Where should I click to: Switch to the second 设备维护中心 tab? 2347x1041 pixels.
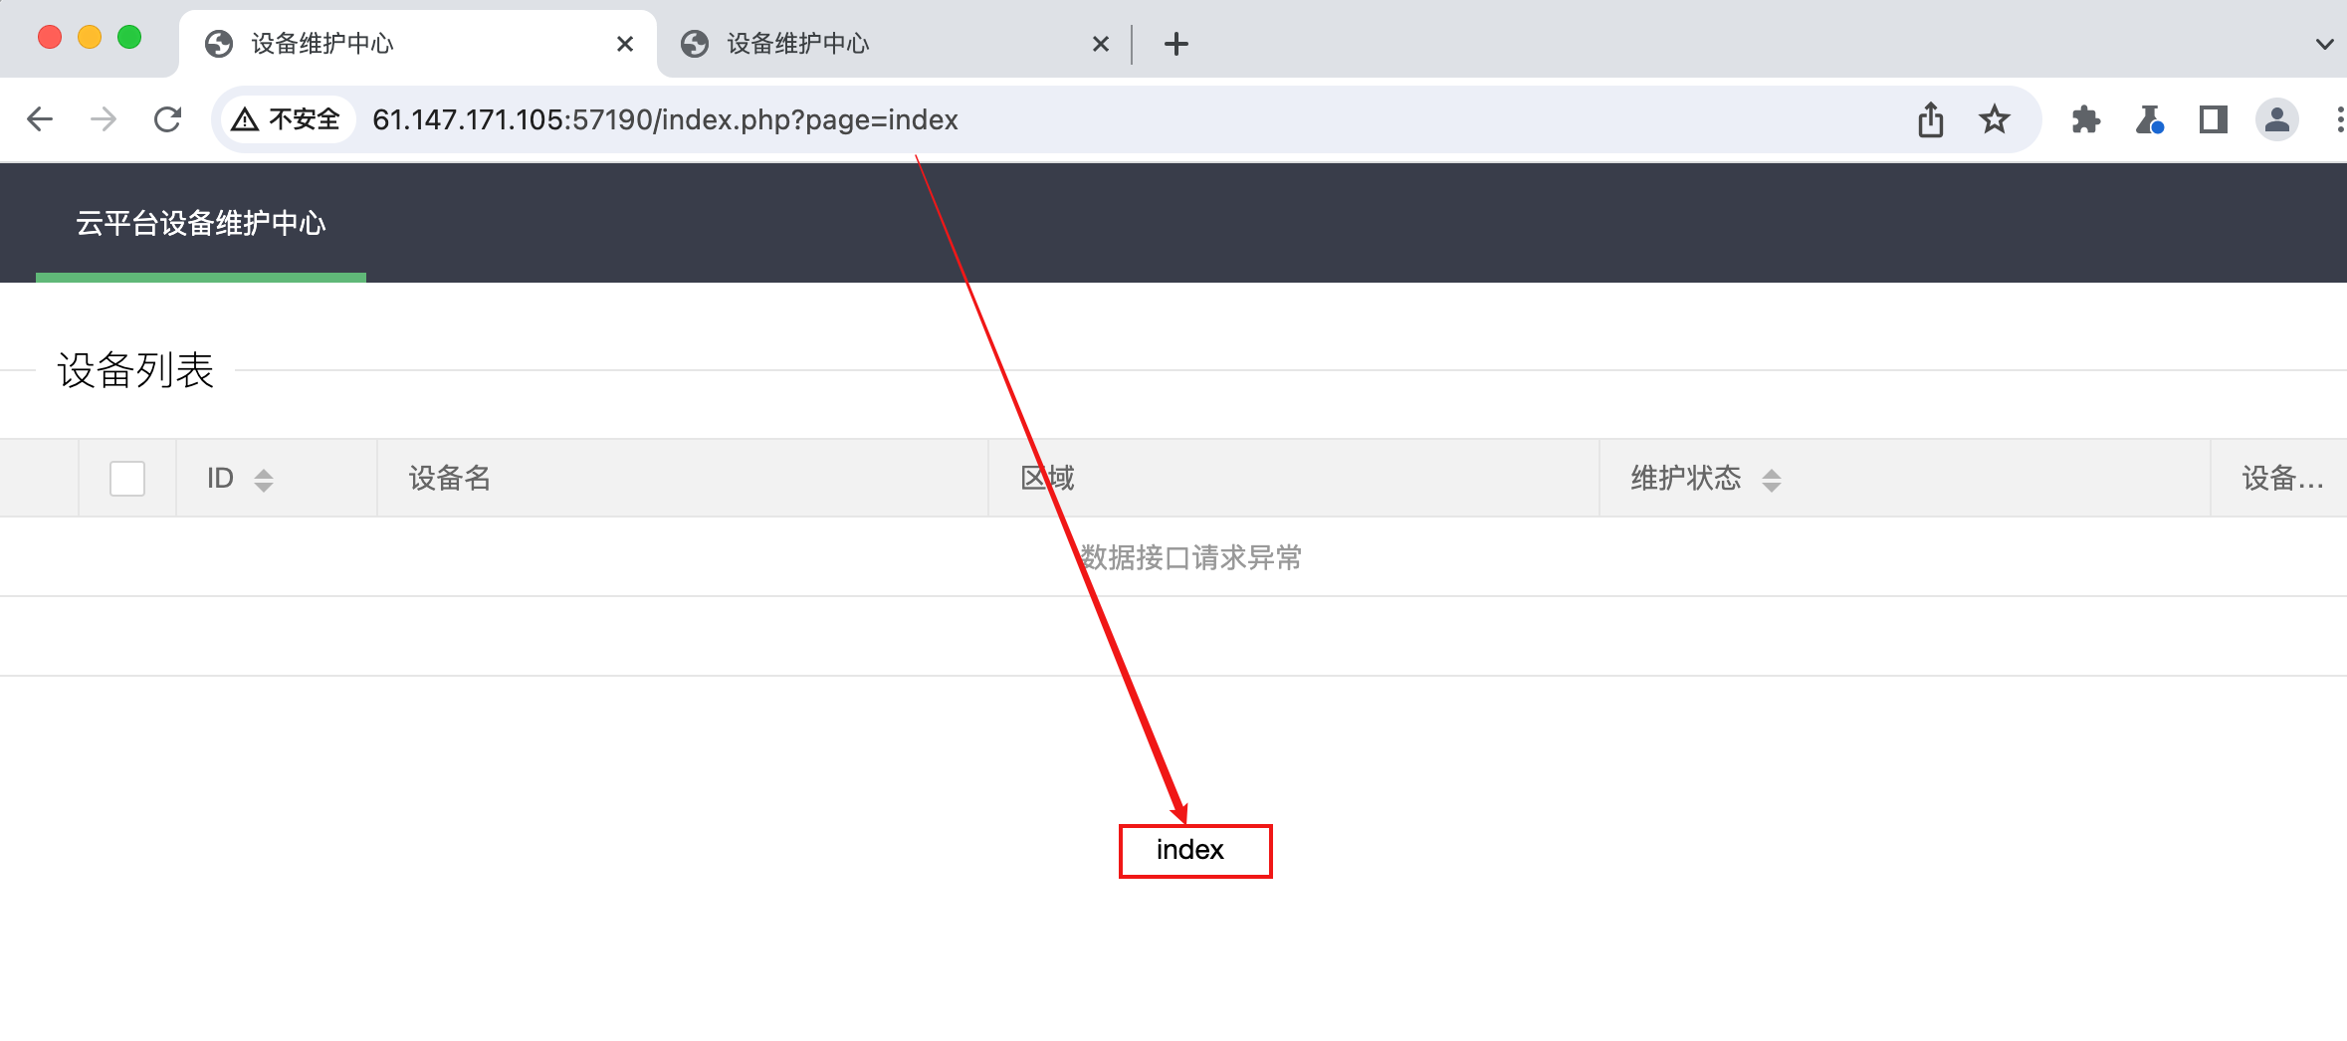click(x=796, y=43)
